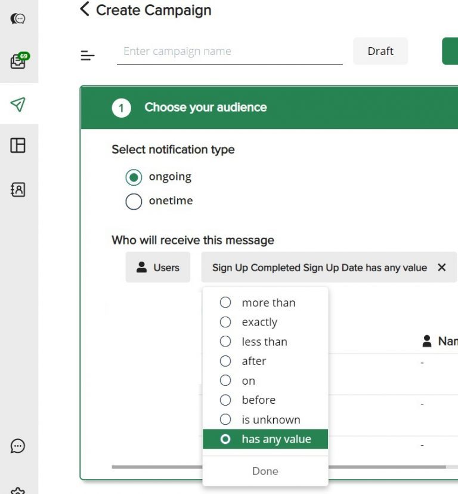Image resolution: width=458 pixels, height=494 pixels.
Task: Select the onetime notification type
Action: (x=134, y=201)
